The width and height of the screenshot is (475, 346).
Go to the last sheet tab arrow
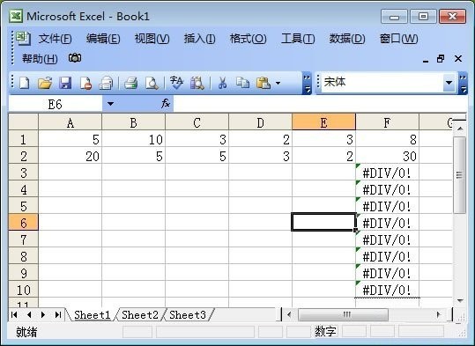pyautogui.click(x=58, y=315)
